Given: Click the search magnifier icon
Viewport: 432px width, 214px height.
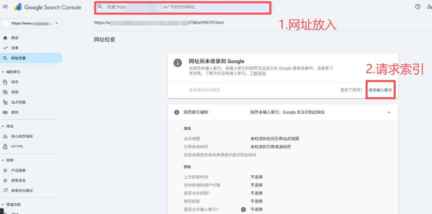Looking at the screenshot, I should tap(100, 7).
